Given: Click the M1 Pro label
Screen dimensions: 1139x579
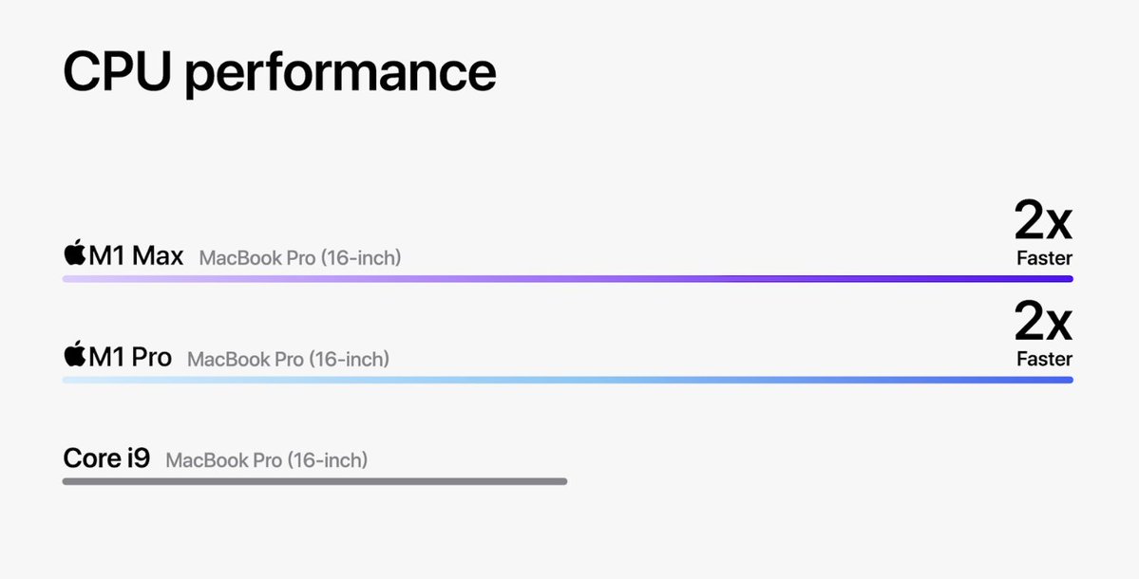Looking at the screenshot, I should [130, 356].
